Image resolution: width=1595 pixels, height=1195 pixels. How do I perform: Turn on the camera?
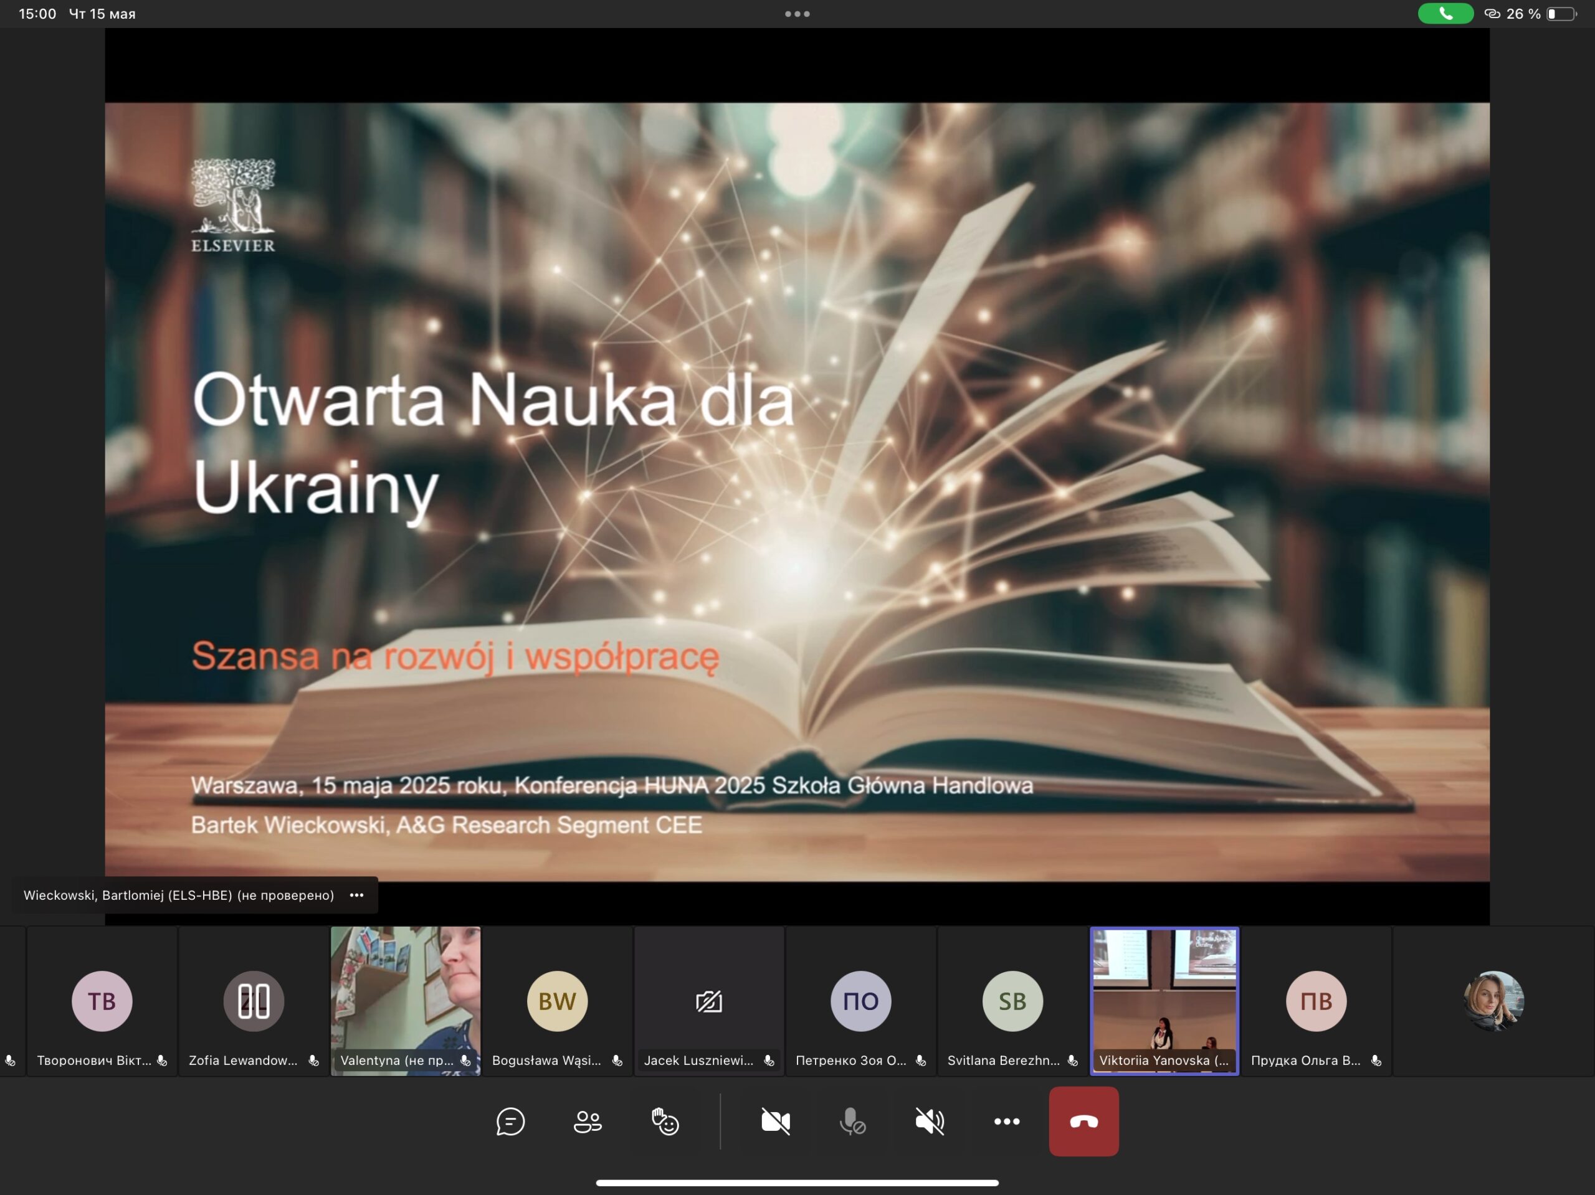[x=775, y=1121]
